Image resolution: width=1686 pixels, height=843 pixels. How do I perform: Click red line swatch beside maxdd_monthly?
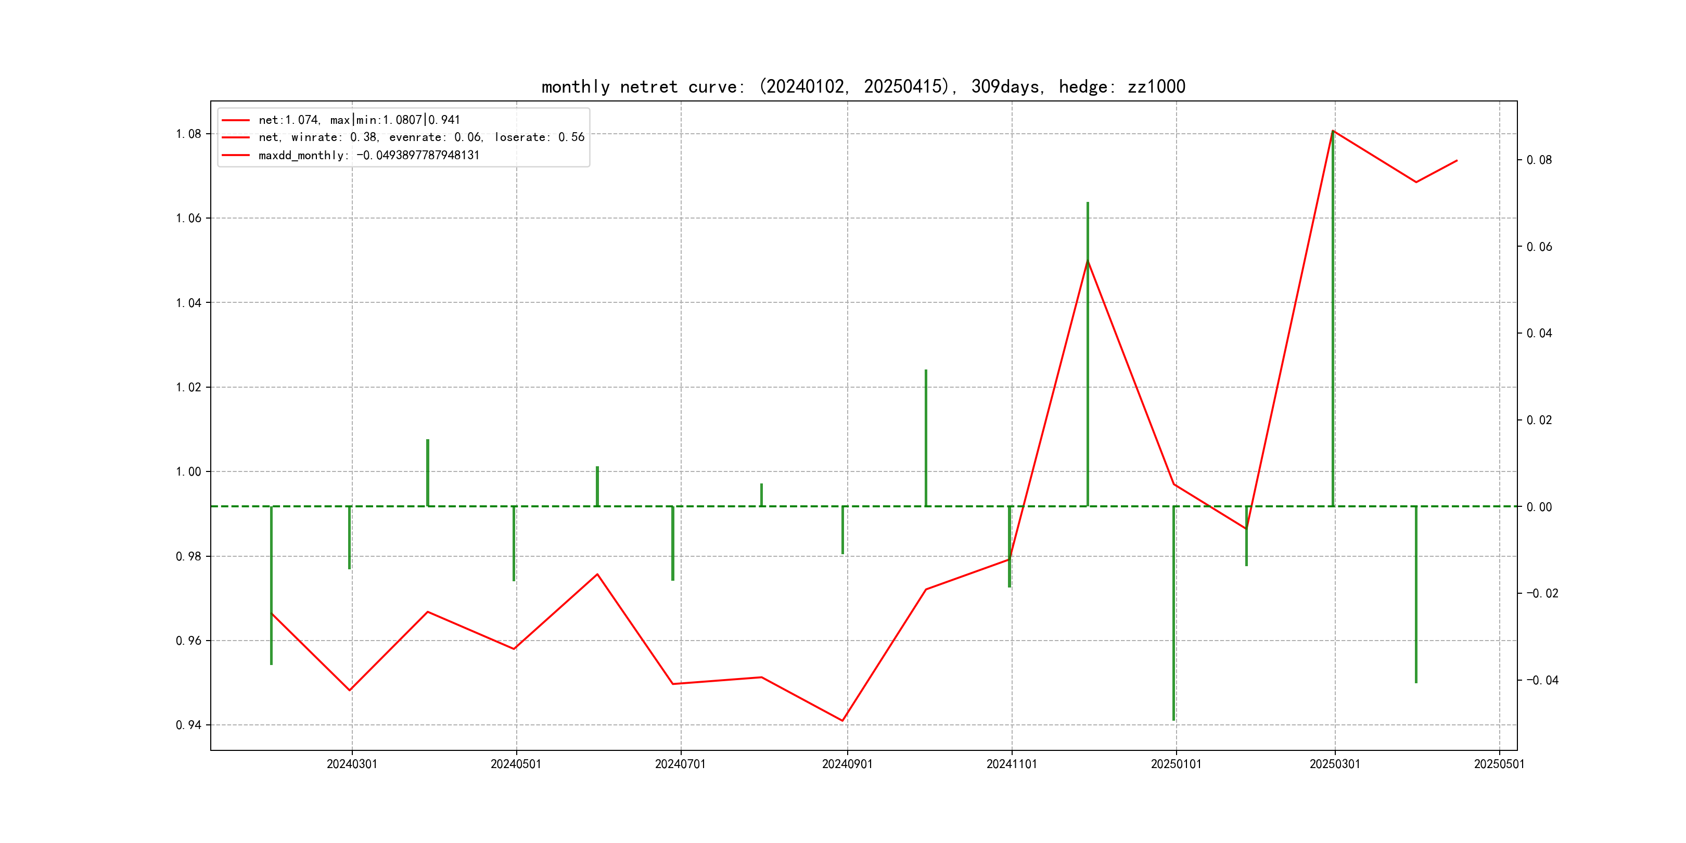(236, 156)
